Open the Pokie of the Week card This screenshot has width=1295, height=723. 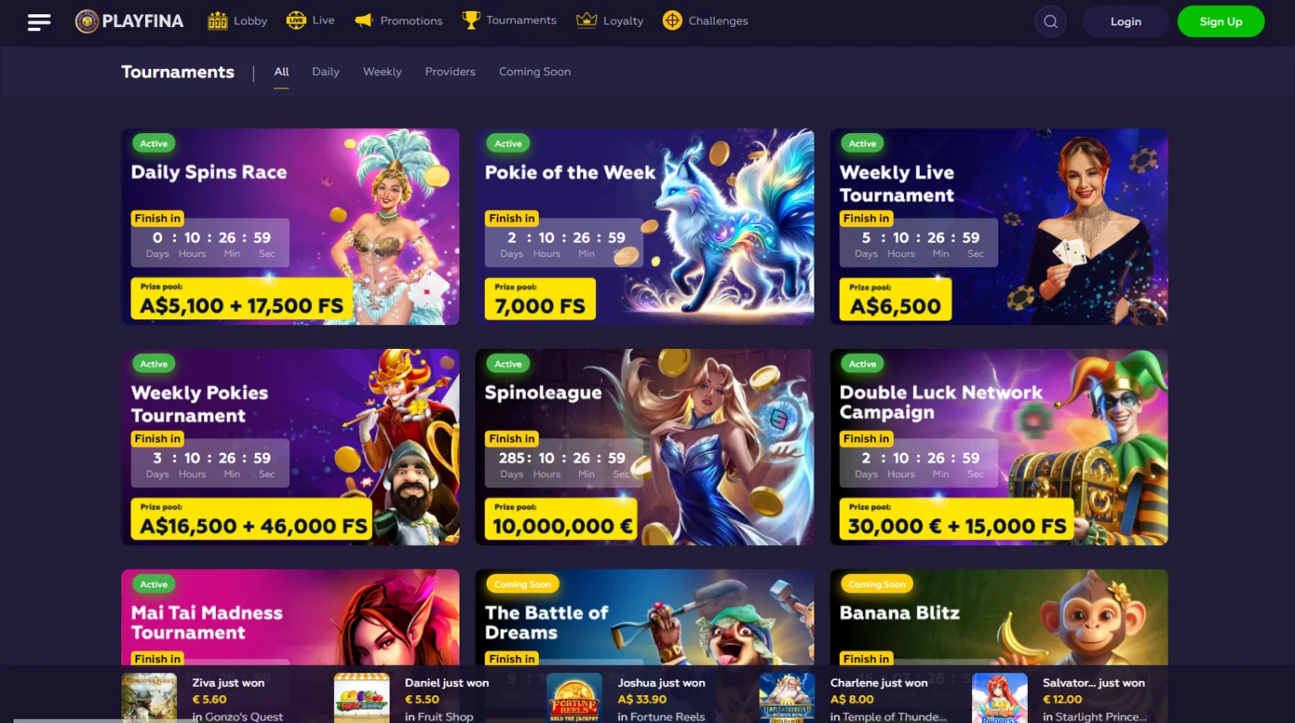[645, 227]
